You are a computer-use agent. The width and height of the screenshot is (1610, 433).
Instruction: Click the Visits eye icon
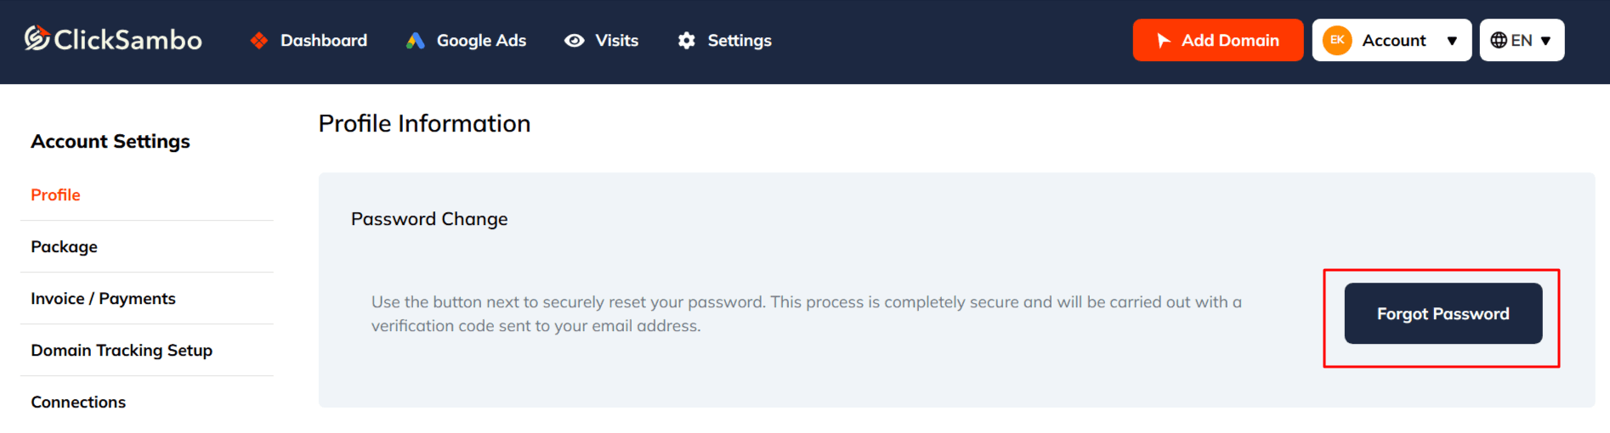click(x=575, y=41)
